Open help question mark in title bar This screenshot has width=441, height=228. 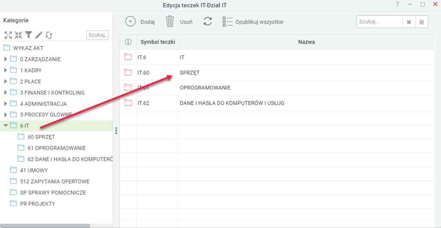coord(398,4)
